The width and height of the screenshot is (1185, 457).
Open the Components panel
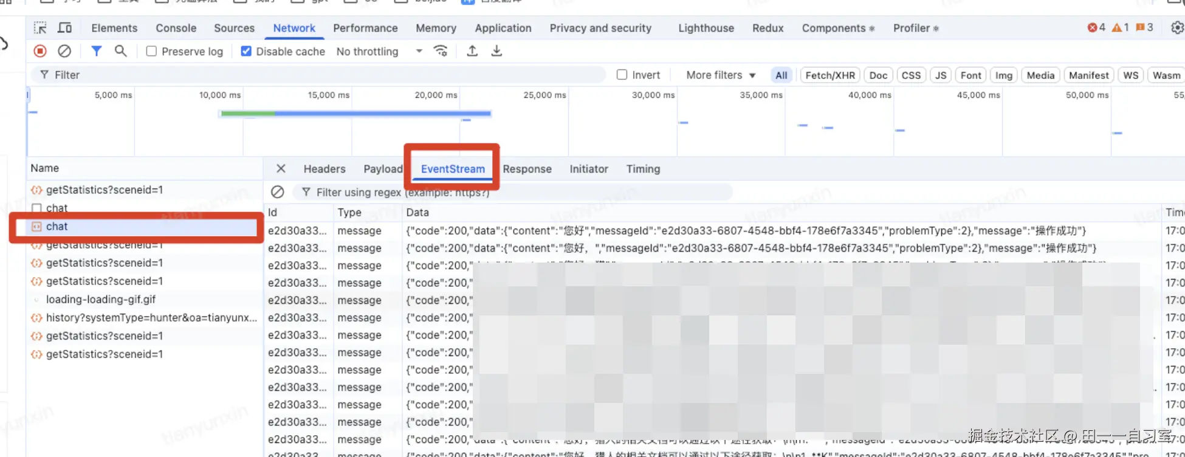pyautogui.click(x=837, y=28)
